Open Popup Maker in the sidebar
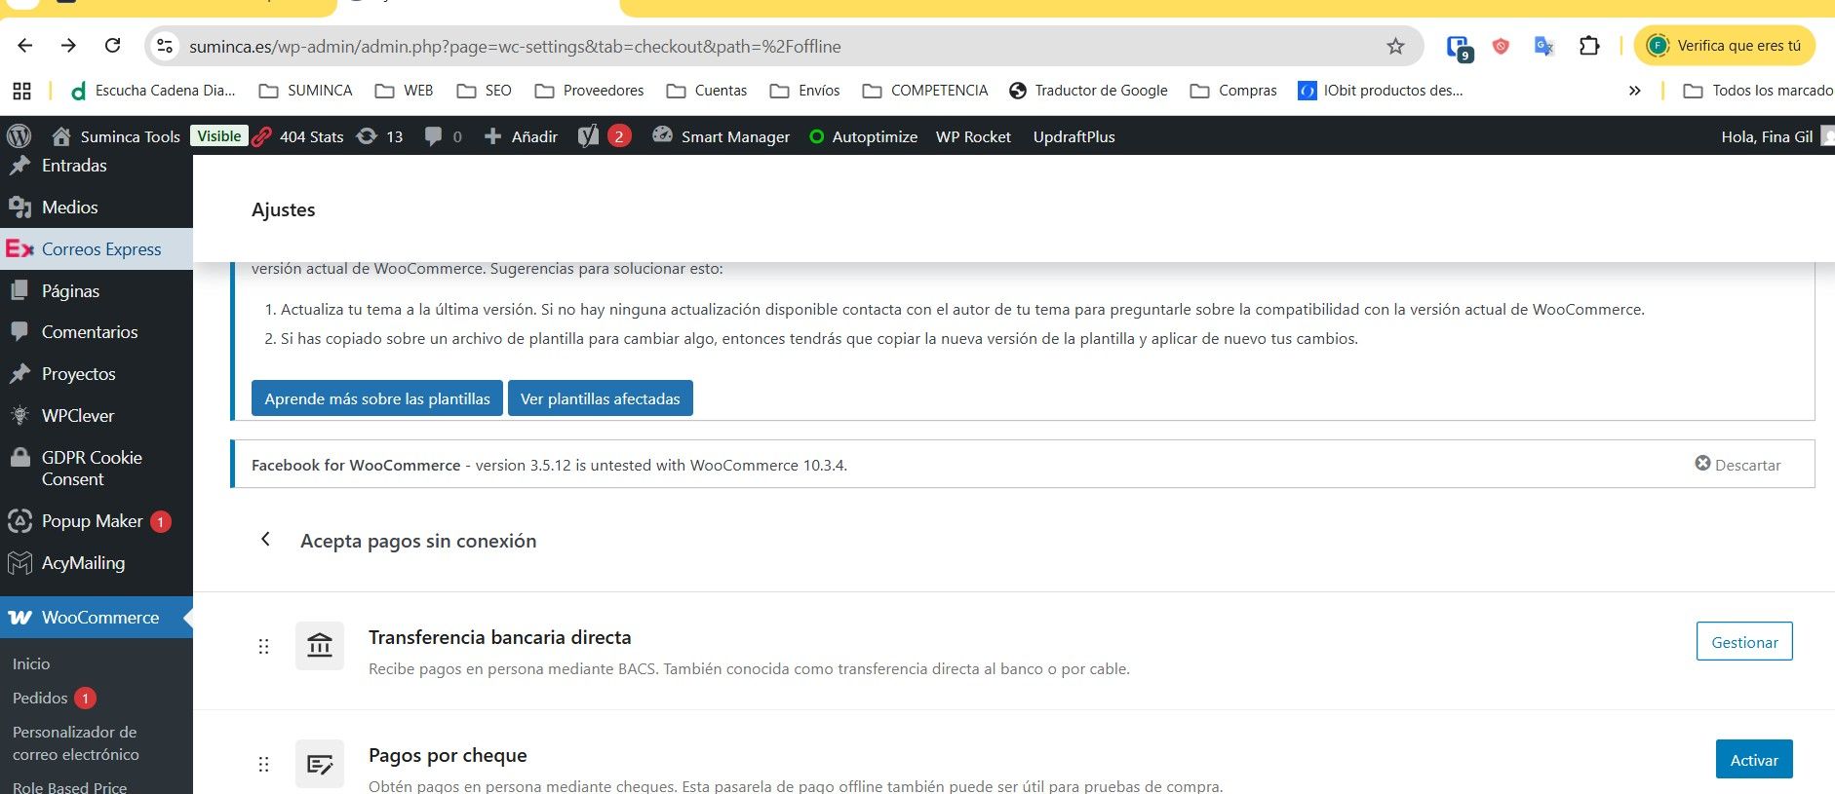This screenshot has width=1835, height=794. point(92,521)
